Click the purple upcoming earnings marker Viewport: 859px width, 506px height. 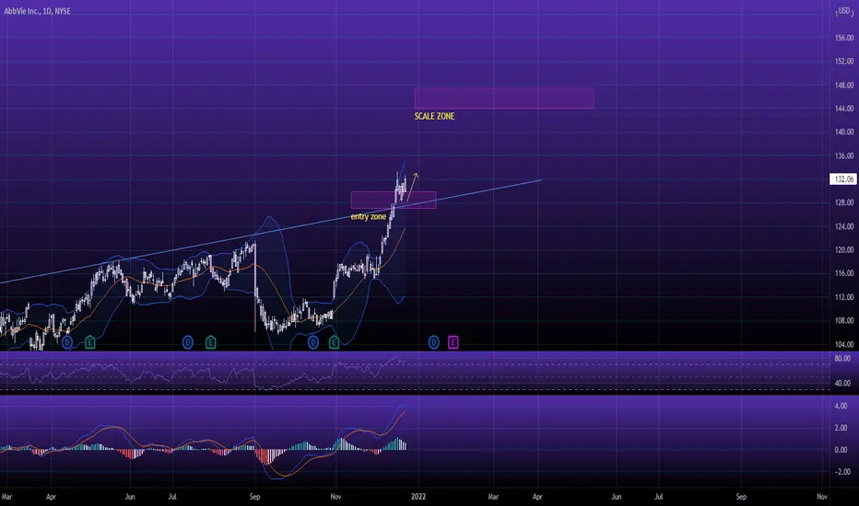click(x=453, y=342)
